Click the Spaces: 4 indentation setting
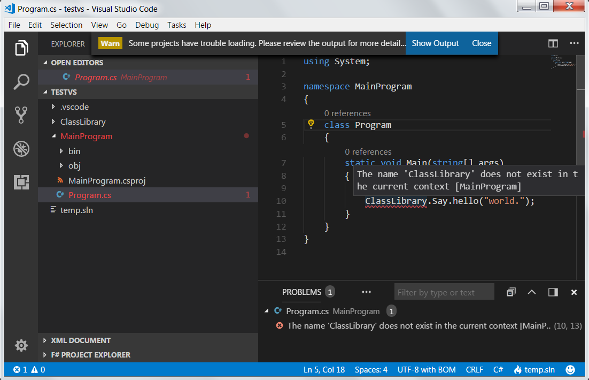 (371, 370)
